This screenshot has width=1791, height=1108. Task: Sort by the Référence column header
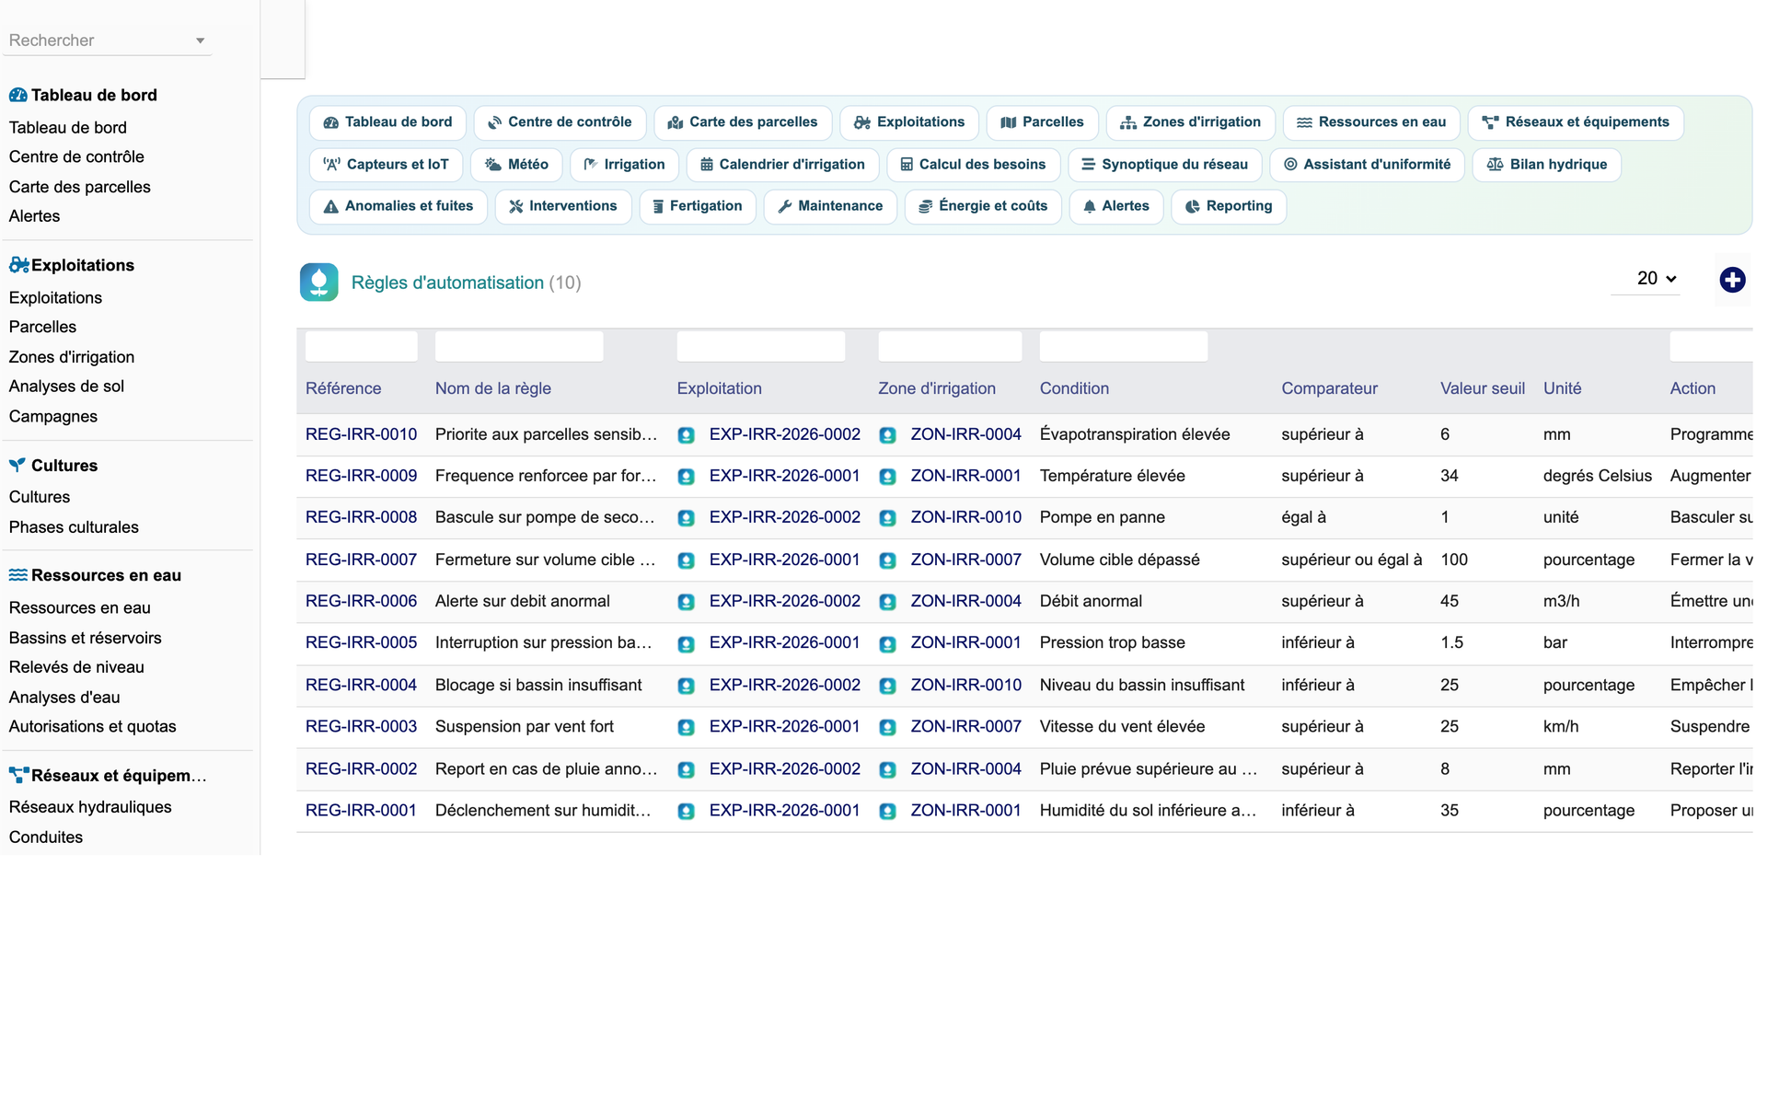click(343, 388)
